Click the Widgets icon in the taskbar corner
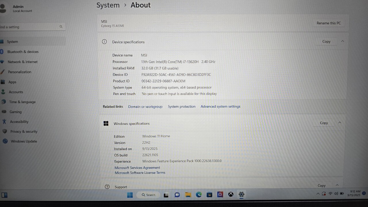368x207 pixels. coord(4,195)
